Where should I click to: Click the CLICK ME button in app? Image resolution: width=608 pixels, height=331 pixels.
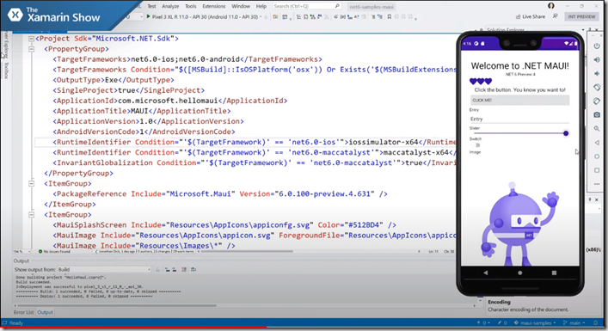519,101
